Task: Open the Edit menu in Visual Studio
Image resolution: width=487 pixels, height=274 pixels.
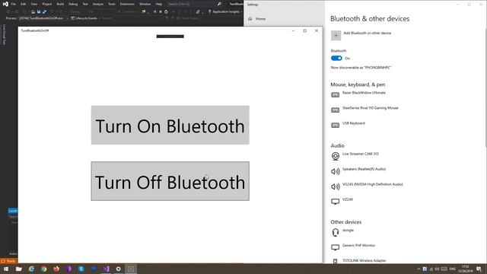Action: pyautogui.click(x=24, y=4)
